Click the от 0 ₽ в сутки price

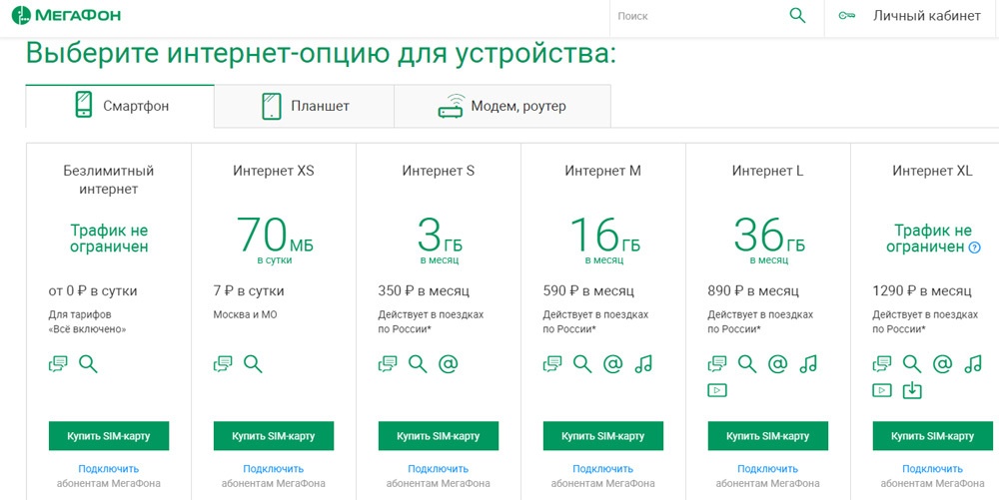click(x=93, y=291)
